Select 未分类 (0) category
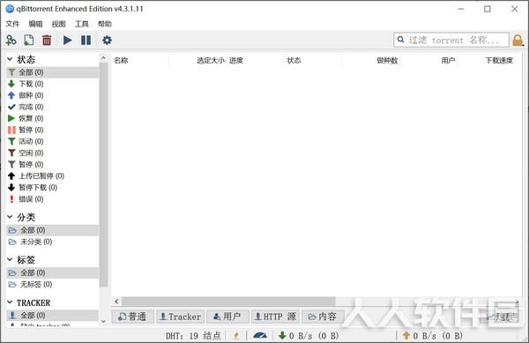The width and height of the screenshot is (529, 343). tap(52, 242)
